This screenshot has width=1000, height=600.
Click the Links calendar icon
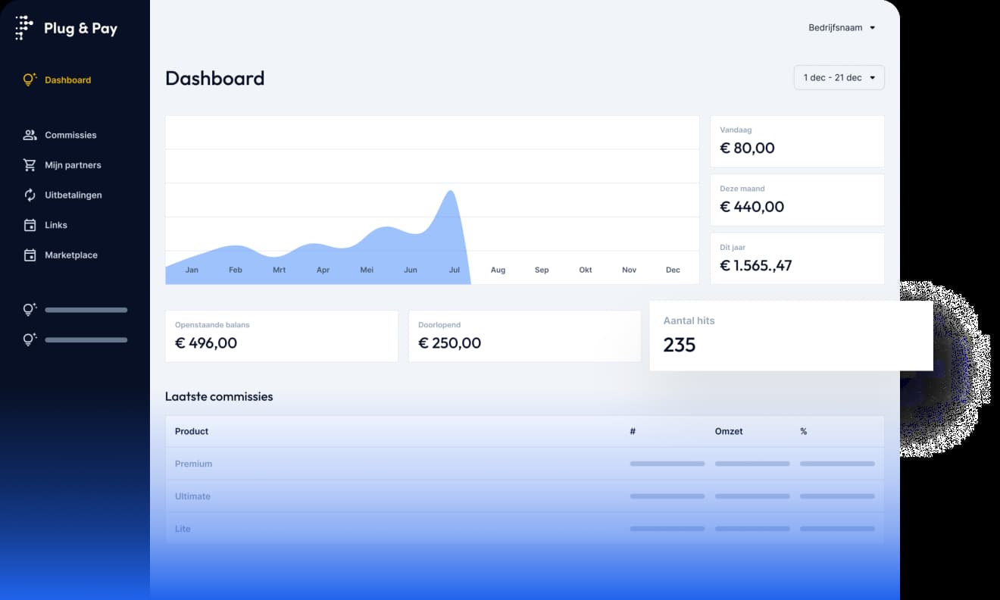(30, 225)
